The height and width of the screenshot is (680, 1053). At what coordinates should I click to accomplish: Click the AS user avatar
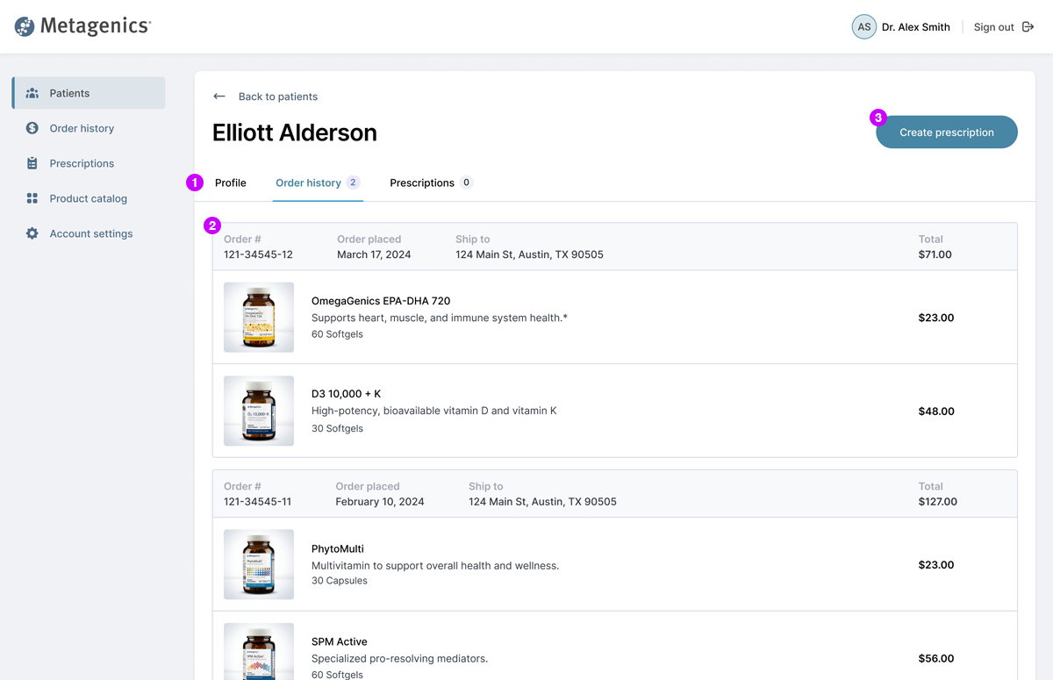coord(863,27)
